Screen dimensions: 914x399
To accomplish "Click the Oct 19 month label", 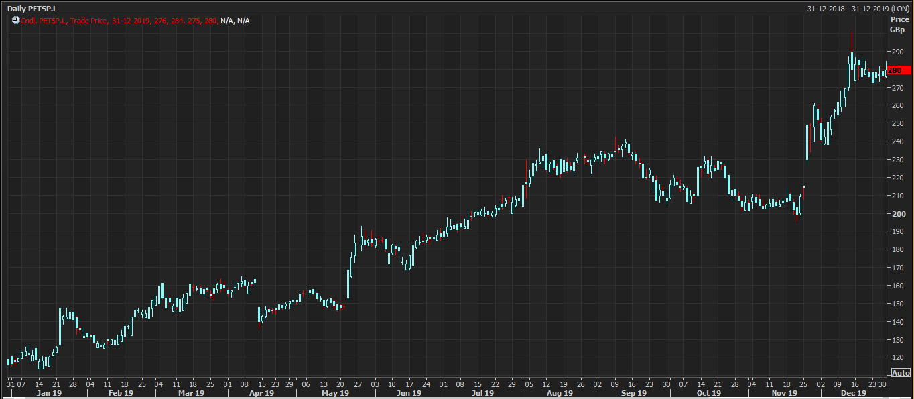I will pyautogui.click(x=708, y=394).
